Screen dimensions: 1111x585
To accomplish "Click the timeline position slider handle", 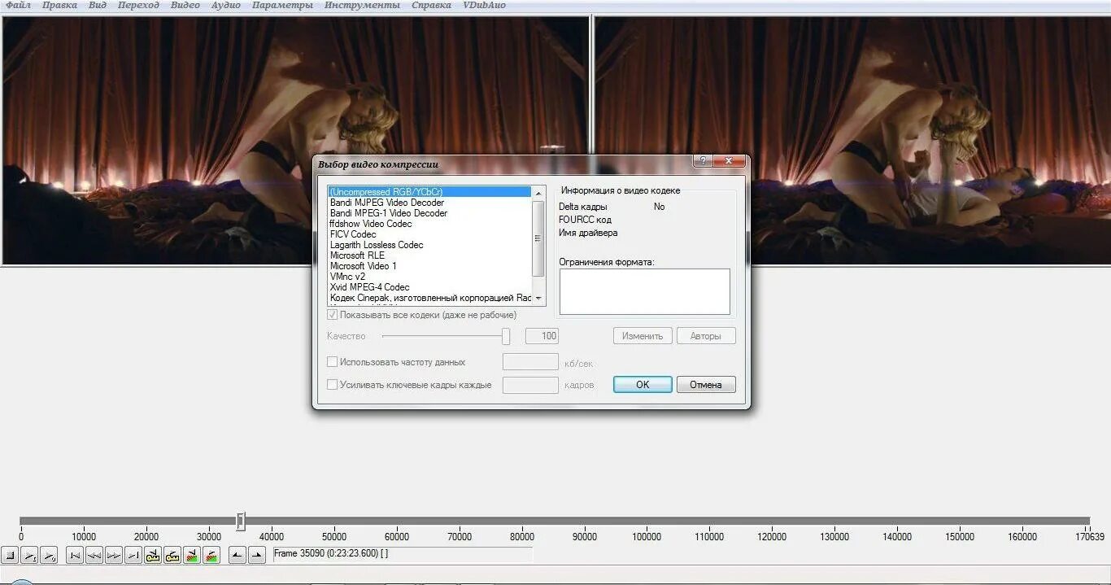I will 241,522.
